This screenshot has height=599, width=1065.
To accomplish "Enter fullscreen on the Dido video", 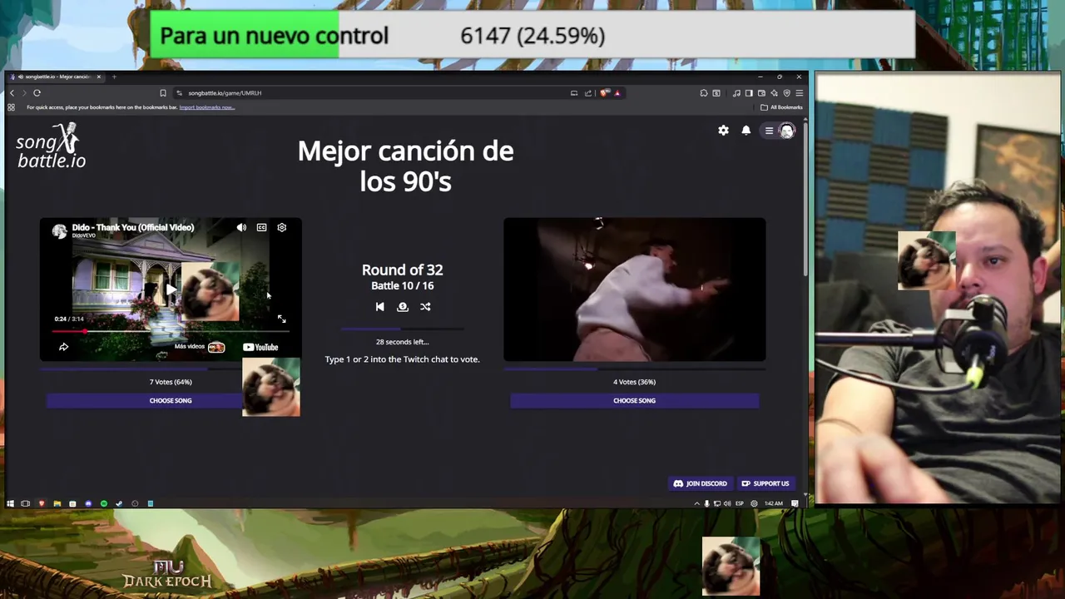I will (281, 319).
